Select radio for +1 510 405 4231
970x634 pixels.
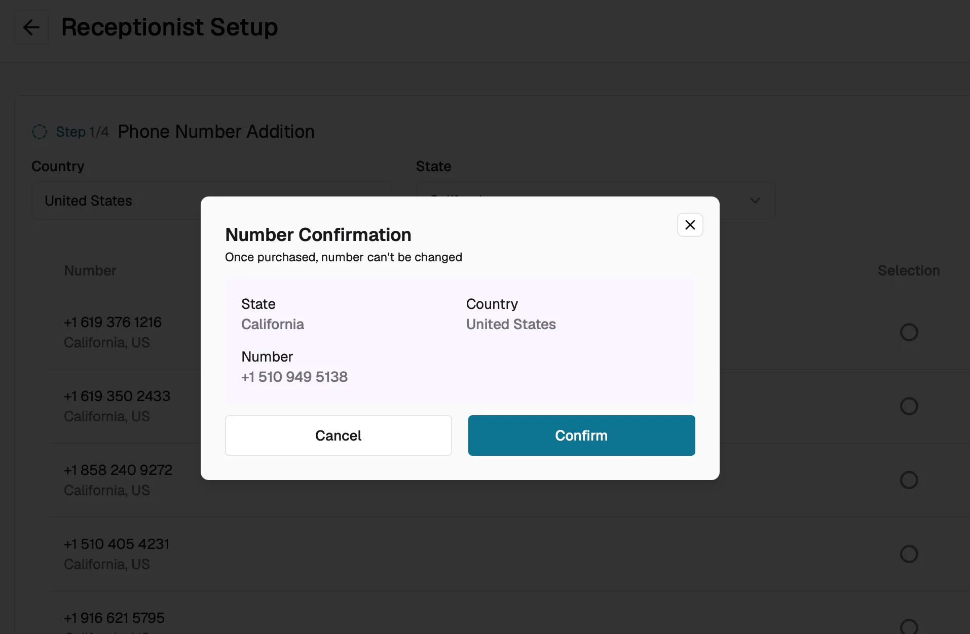pos(909,554)
